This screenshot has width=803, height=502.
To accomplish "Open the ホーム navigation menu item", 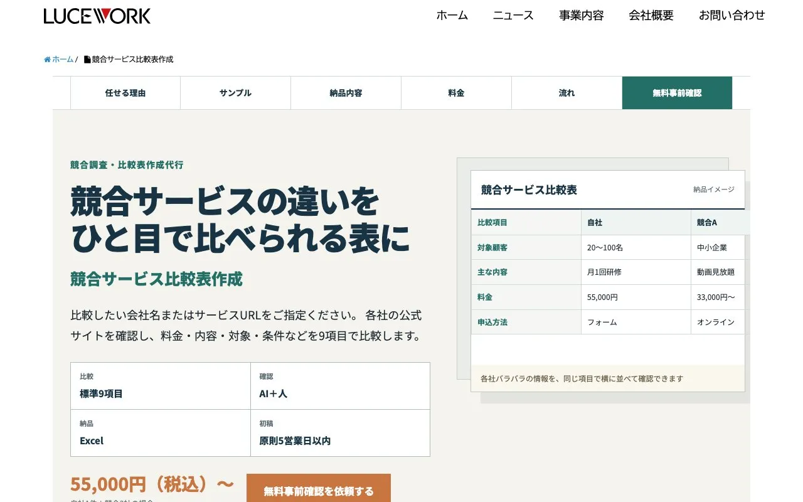I will click(452, 16).
